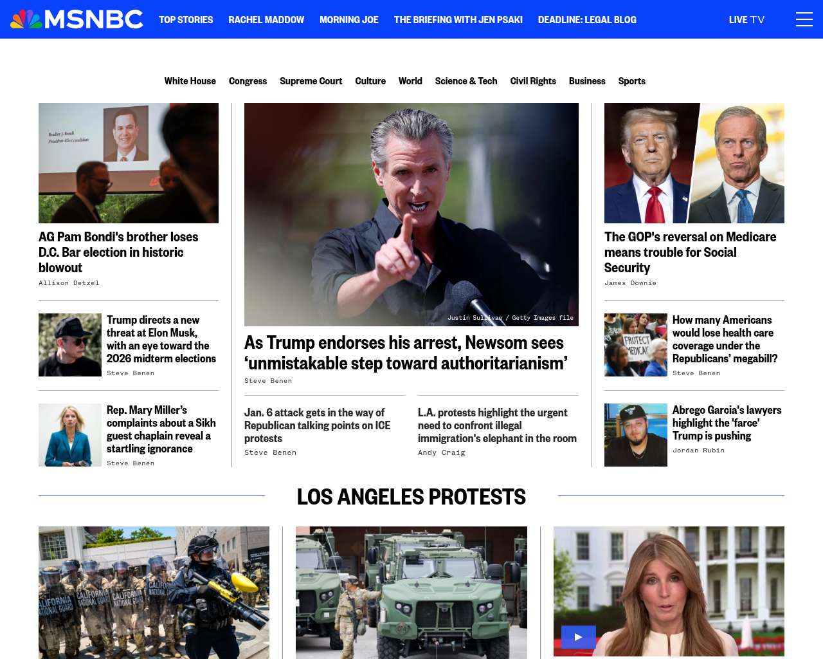Viewport: 823px width, 659px height.
Task: Go to the Business topic
Action: 587,81
